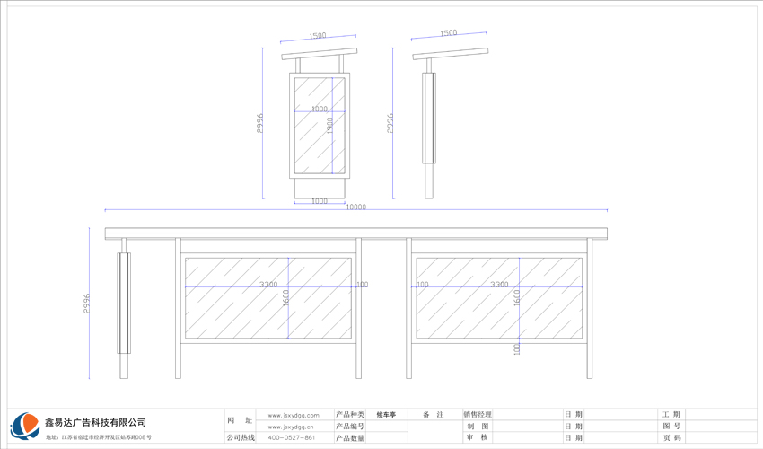
Task: Select vertical 100 dimension below right panel
Action: pos(517,348)
